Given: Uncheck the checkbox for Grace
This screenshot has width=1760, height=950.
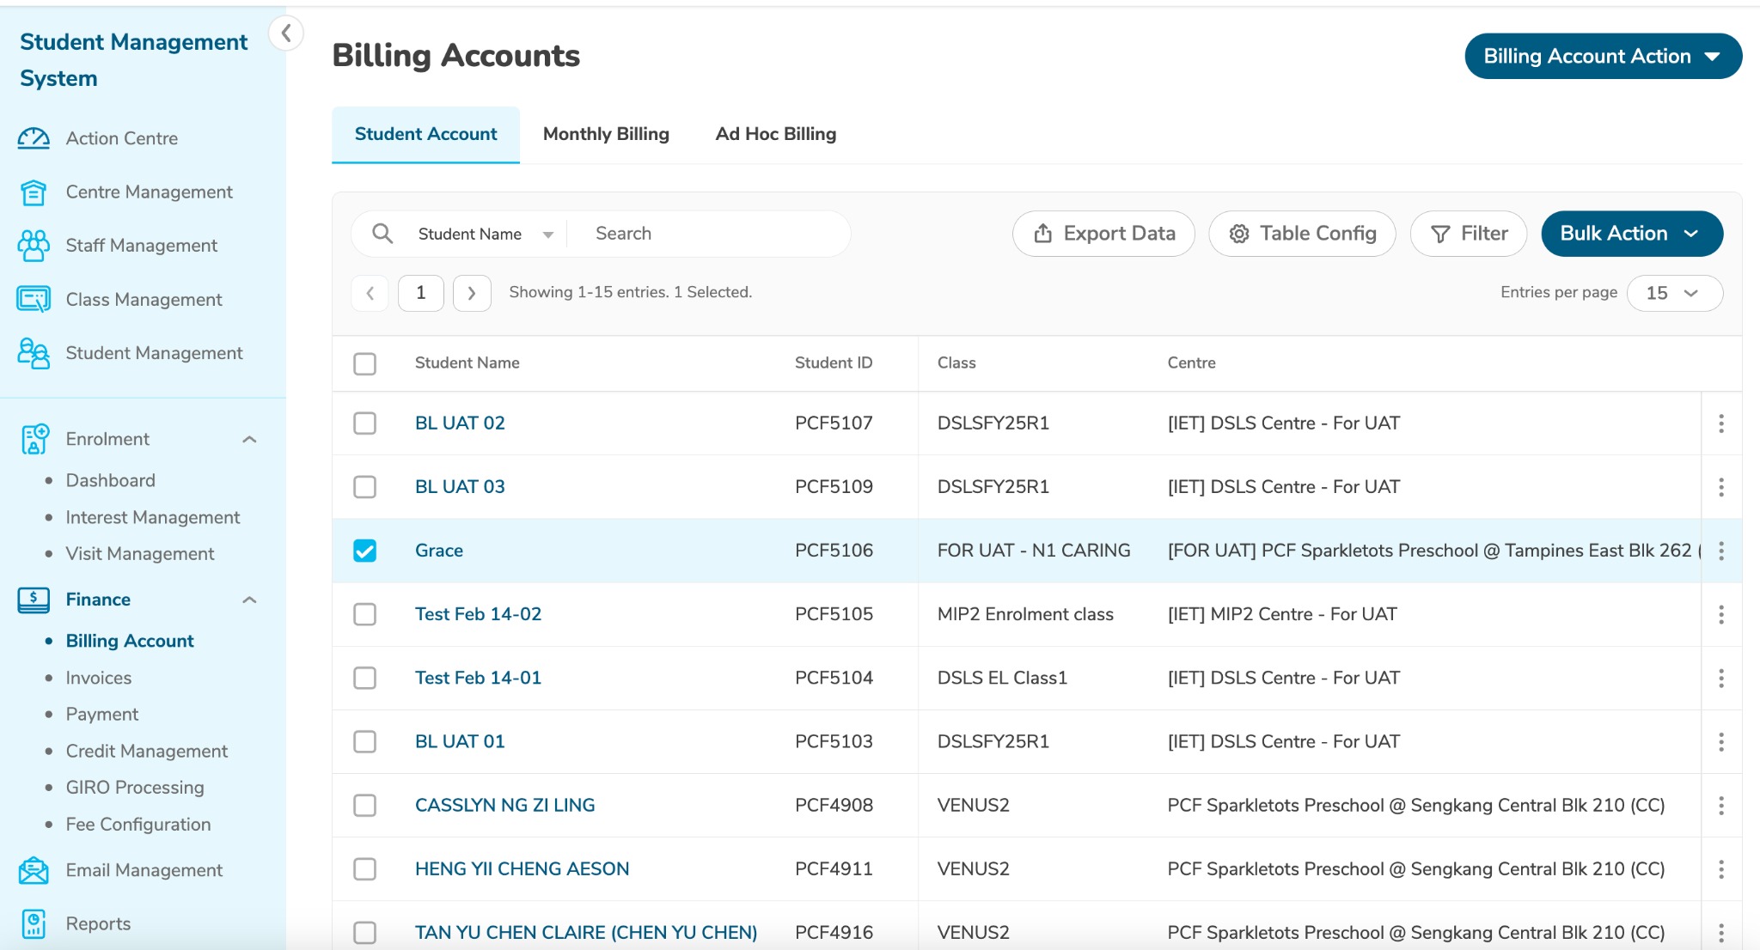Looking at the screenshot, I should click(365, 551).
